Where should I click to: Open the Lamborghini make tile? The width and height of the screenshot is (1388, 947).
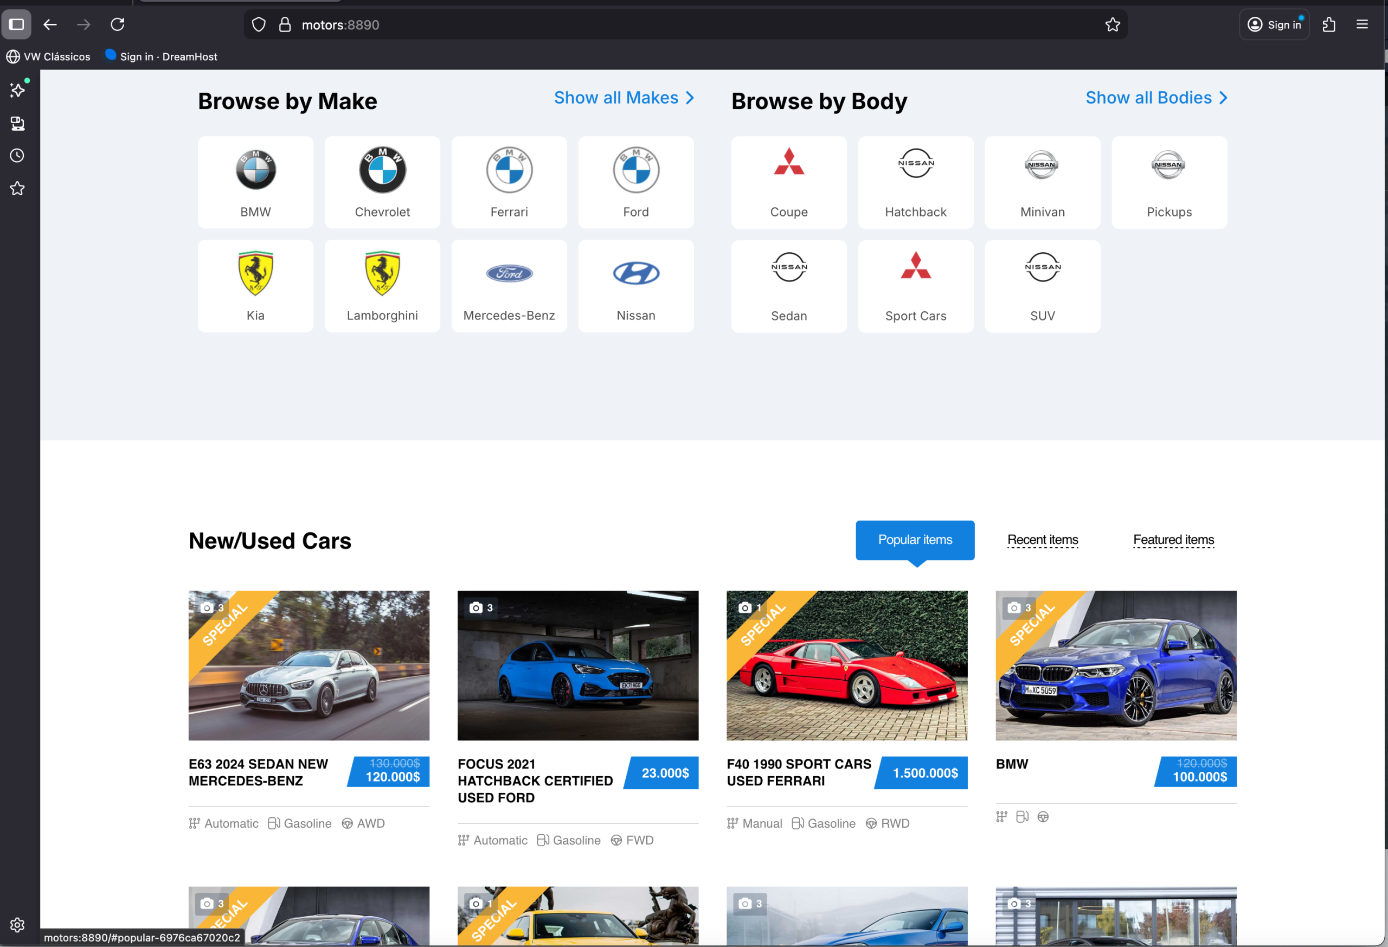point(382,286)
